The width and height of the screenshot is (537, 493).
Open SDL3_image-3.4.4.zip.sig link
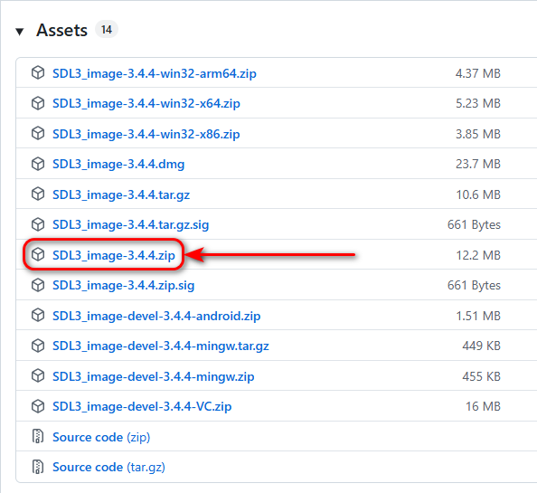pyautogui.click(x=123, y=285)
